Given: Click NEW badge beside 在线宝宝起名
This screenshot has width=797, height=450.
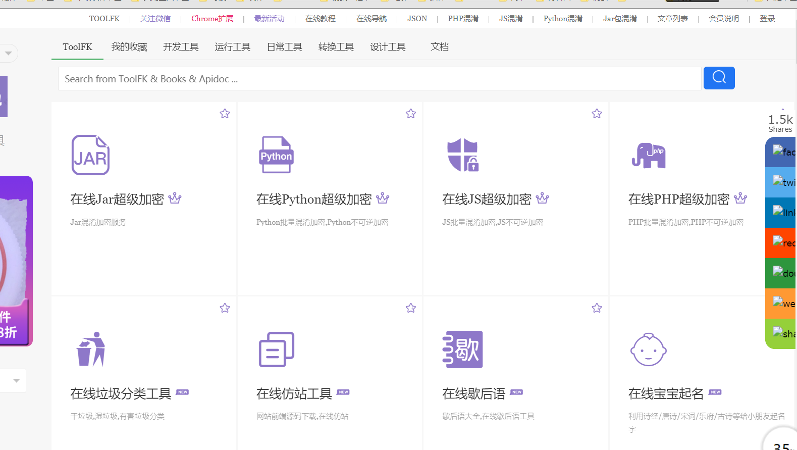Looking at the screenshot, I should pyautogui.click(x=715, y=392).
